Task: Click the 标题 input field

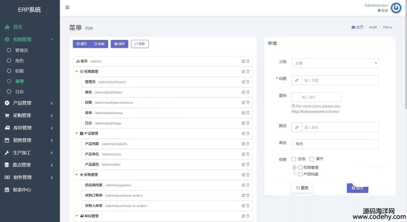Action: point(340,80)
